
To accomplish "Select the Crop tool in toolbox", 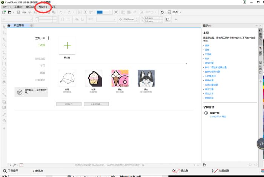I will pos(4,39).
